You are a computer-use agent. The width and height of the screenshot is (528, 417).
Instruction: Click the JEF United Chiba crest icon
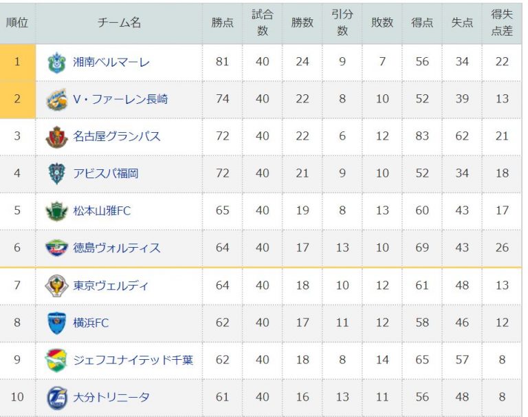56,360
